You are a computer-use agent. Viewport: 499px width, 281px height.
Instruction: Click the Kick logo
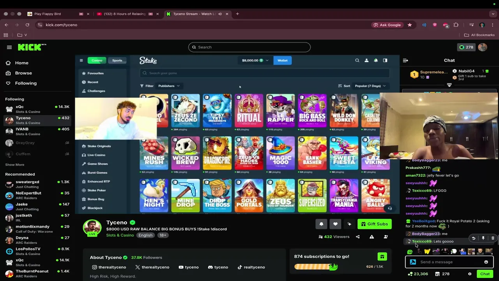[32, 47]
